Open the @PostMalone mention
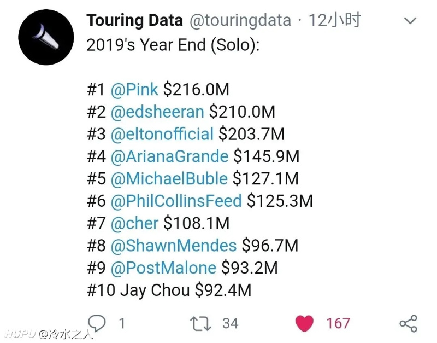The width and height of the screenshot is (437, 343). pos(163,268)
